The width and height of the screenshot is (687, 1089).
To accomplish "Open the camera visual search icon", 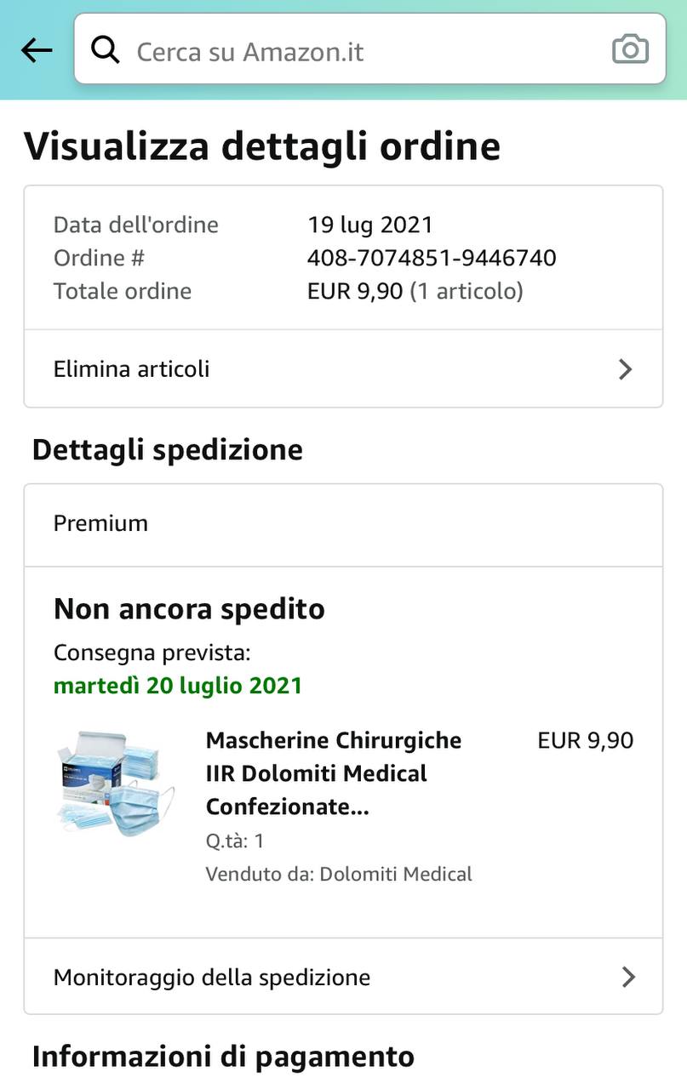I will 630,49.
